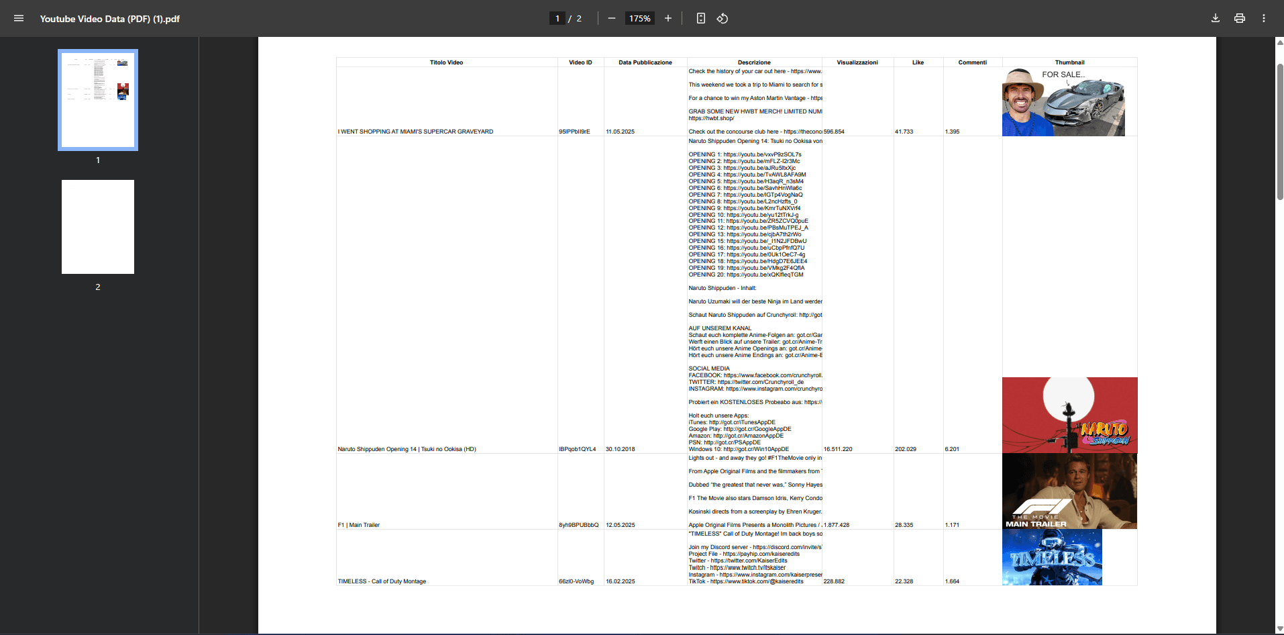
Task: Click like count '202.029'
Action: (906, 449)
